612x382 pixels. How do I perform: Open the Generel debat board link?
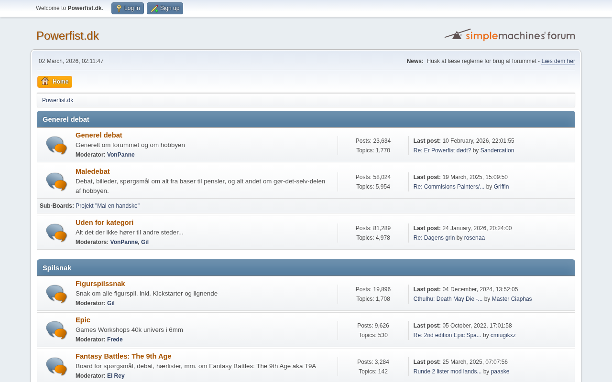99,135
